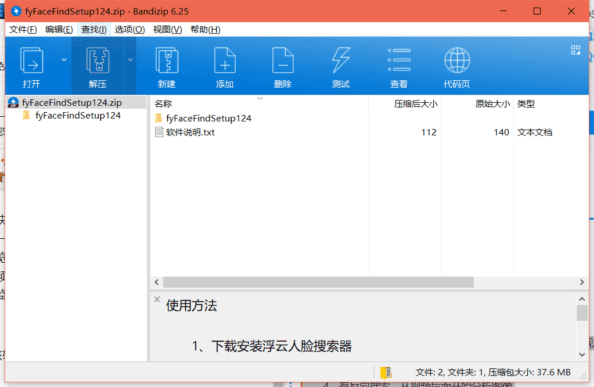Open the 帮助(H) menu
594x387 pixels.
tap(206, 30)
